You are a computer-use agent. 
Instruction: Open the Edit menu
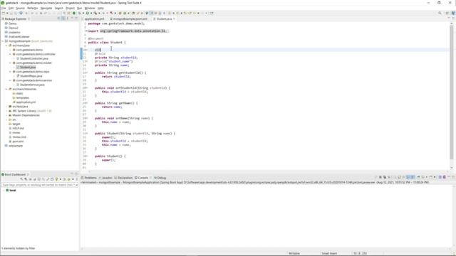11,8
